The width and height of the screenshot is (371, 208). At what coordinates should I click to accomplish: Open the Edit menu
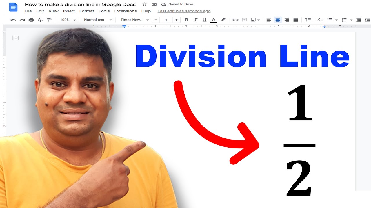point(40,11)
